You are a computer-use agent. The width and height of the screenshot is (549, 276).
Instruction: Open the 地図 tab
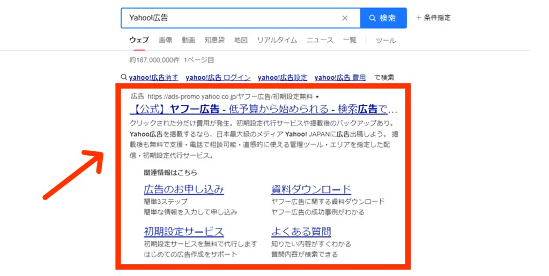[241, 40]
